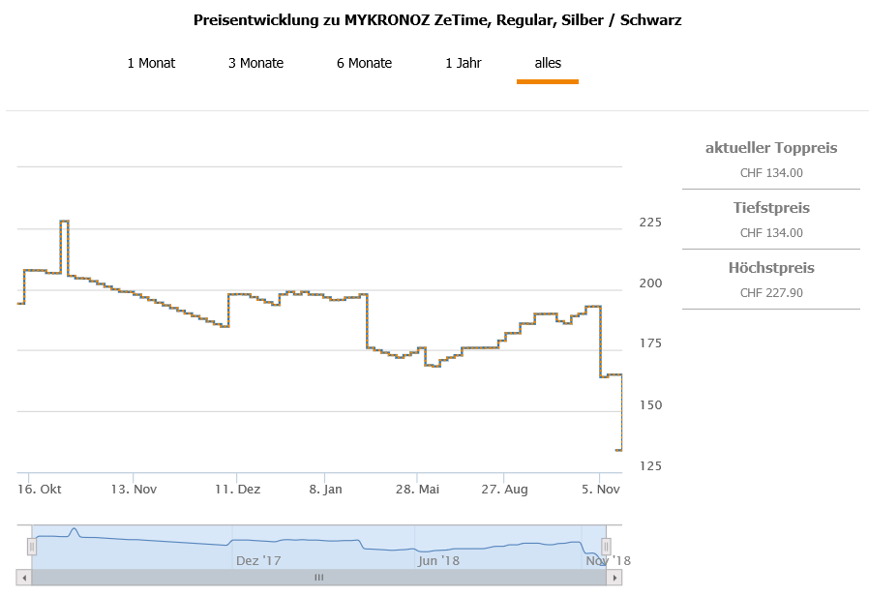Click the Preisentwicklung chart title
The image size is (869, 596).
(x=437, y=20)
